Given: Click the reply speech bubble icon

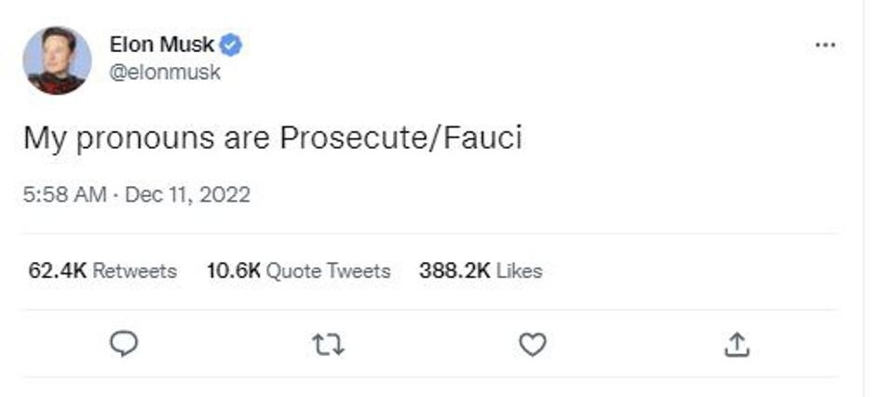Looking at the screenshot, I should tap(124, 345).
